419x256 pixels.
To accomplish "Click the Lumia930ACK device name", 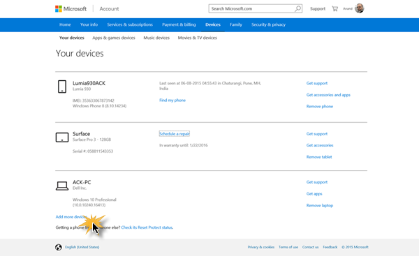I will pos(89,83).
